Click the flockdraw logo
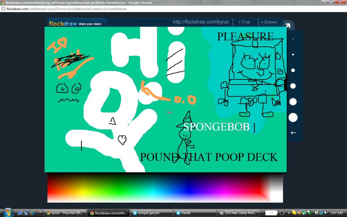 [63, 24]
